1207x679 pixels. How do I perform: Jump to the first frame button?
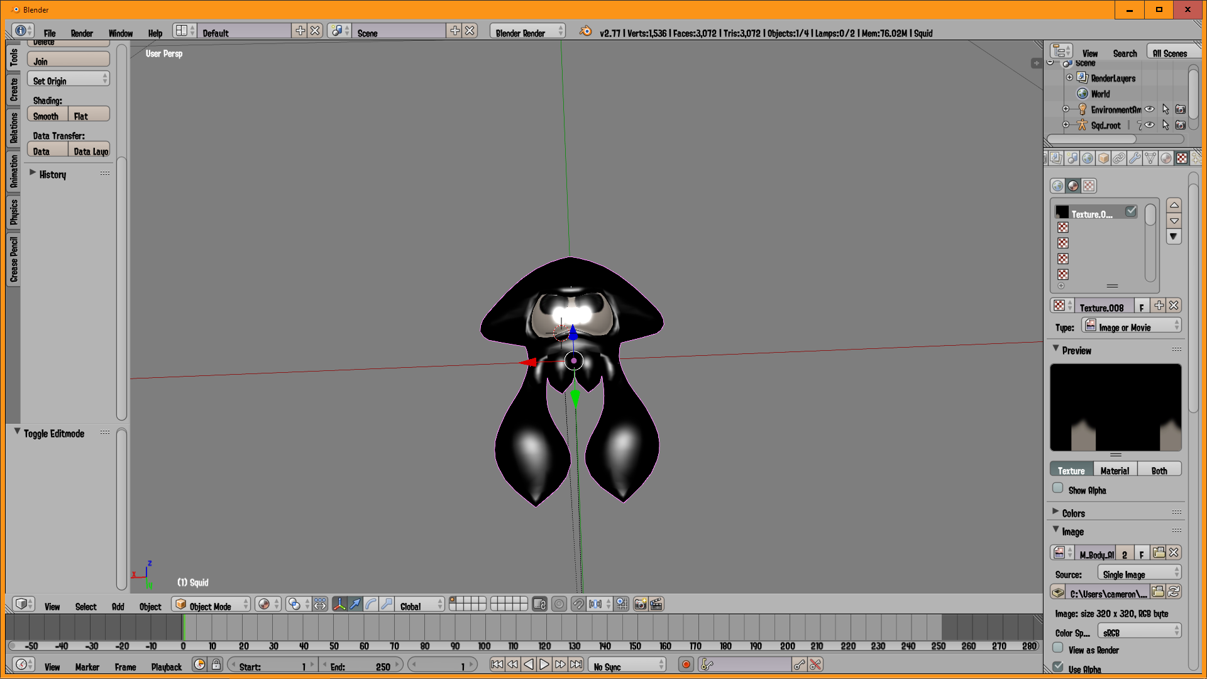[497, 665]
